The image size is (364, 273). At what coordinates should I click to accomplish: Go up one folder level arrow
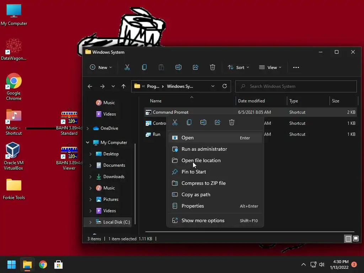click(123, 86)
